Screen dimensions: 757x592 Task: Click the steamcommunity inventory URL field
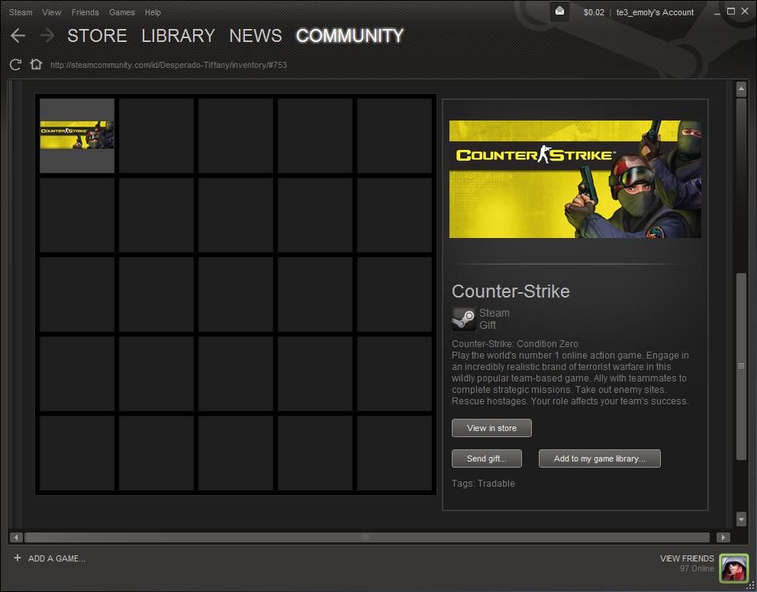coord(169,65)
